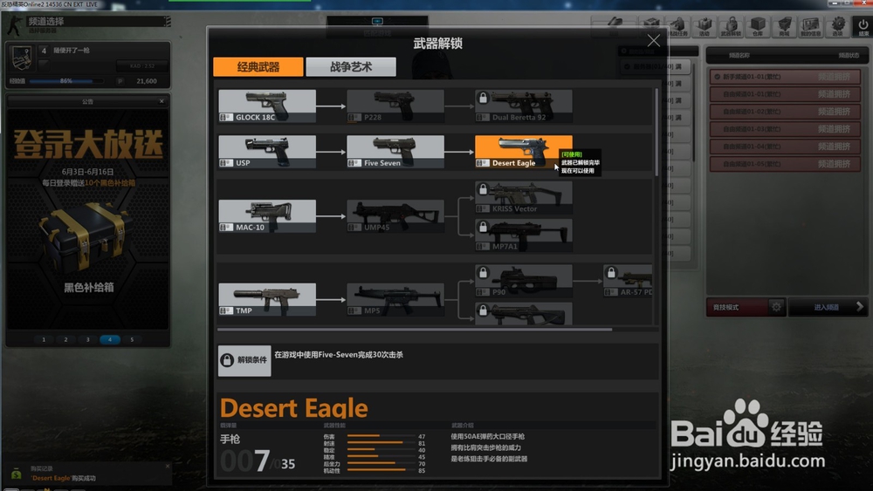This screenshot has height=491, width=873.
Task: Select the UMP45 weapon card
Action: 395,215
